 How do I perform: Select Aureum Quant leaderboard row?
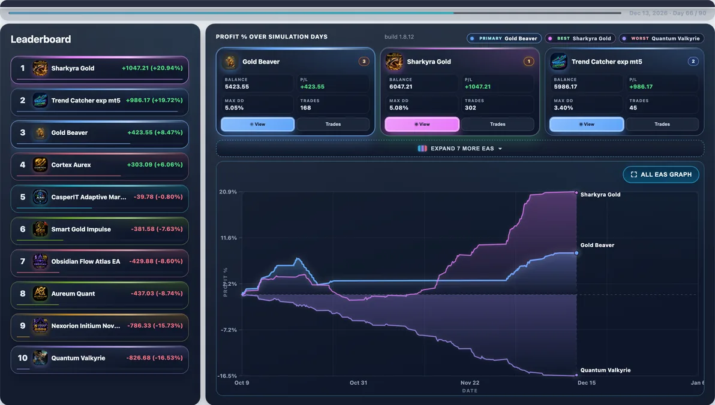click(x=100, y=295)
